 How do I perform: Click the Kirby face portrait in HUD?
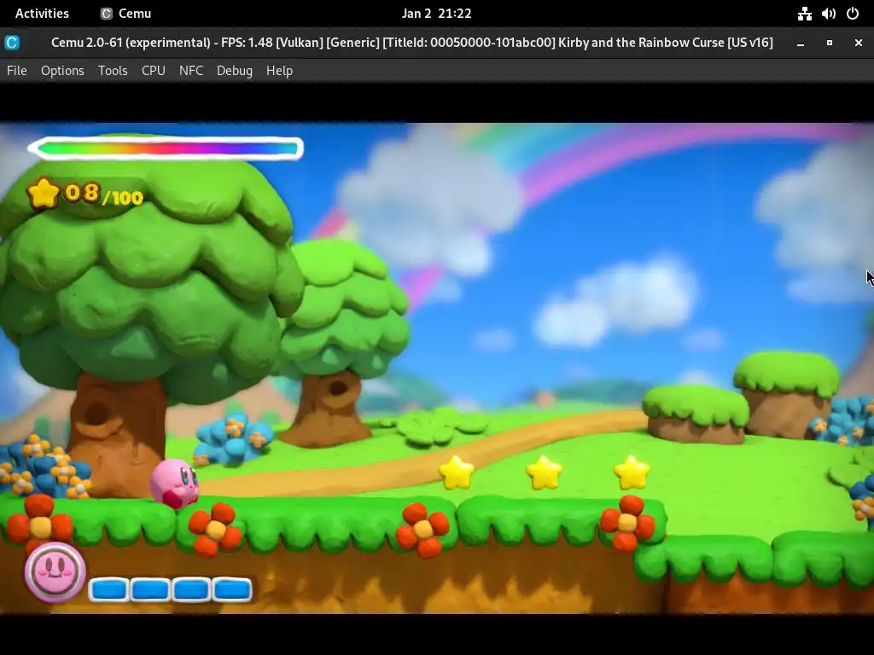click(x=55, y=571)
